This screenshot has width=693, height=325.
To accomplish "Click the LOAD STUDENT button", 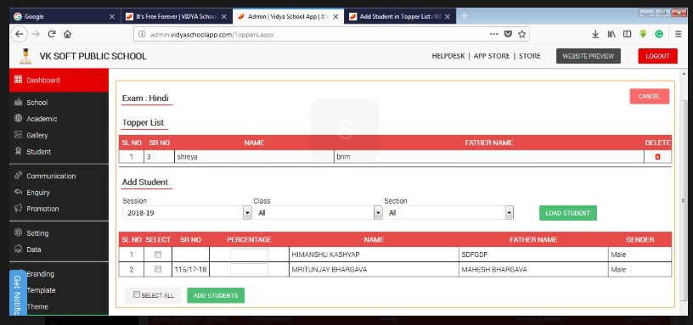I will [x=568, y=213].
